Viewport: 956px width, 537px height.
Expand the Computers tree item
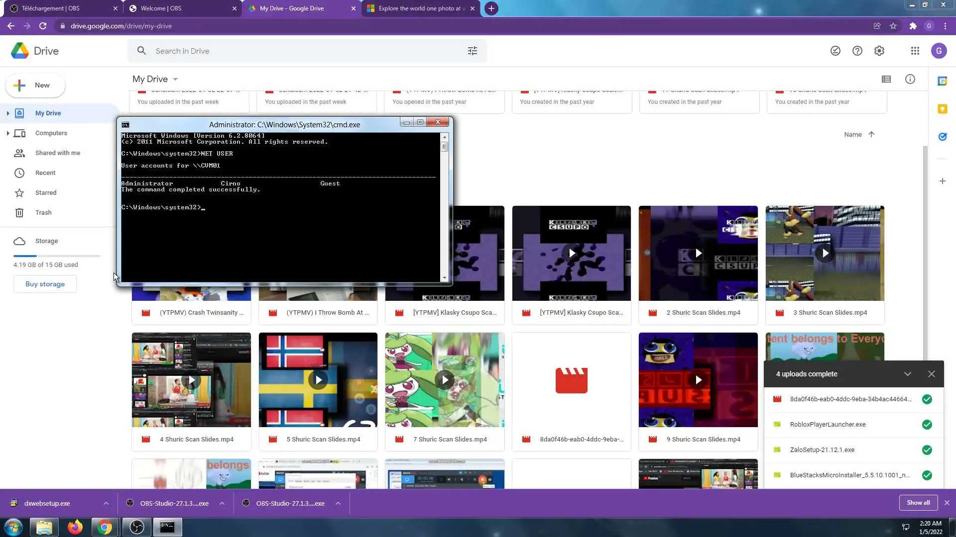click(8, 133)
